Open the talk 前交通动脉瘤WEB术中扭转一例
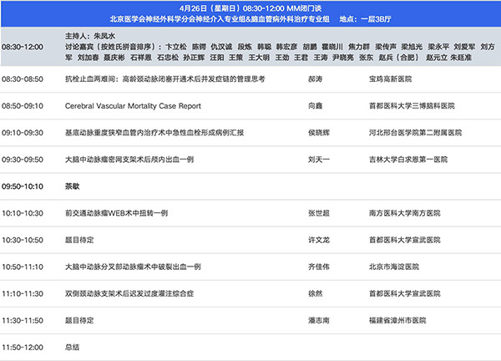The height and width of the screenshot is (361, 501). [116, 213]
